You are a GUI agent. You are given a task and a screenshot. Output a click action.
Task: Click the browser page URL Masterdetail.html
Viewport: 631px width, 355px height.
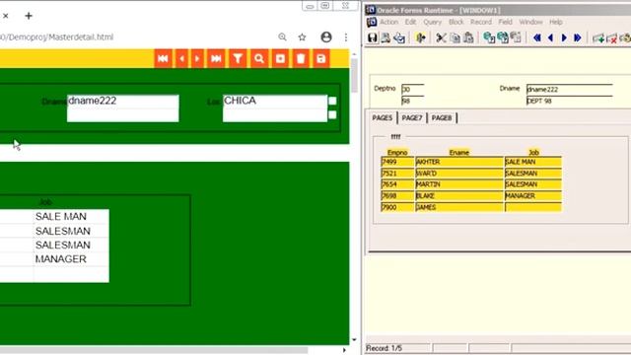click(x=56, y=37)
